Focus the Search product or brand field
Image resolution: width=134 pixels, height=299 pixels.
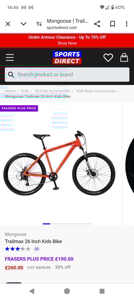point(67,74)
